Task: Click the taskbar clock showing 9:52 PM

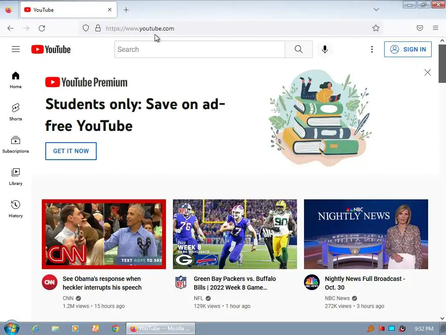Action: (424, 329)
